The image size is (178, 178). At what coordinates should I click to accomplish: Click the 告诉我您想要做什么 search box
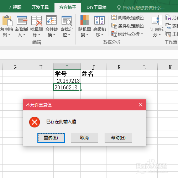[x=143, y=8]
